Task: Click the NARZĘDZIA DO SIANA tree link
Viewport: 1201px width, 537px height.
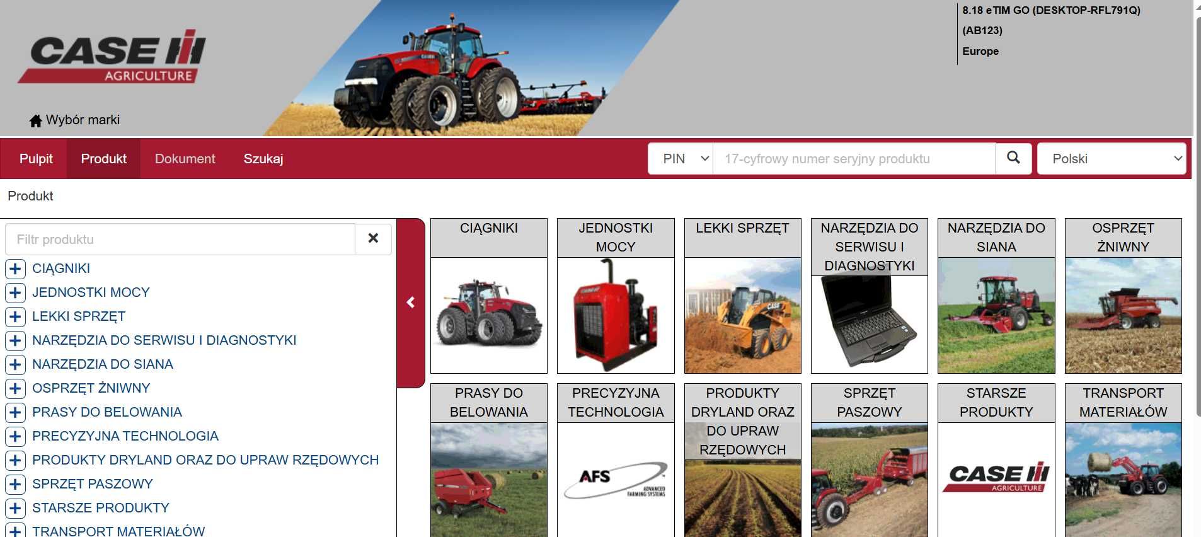Action: tap(103, 364)
